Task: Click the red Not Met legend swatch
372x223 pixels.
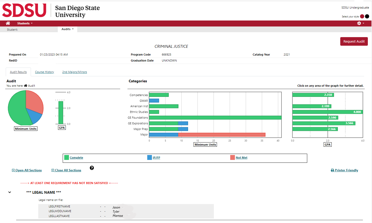Action: point(233,157)
